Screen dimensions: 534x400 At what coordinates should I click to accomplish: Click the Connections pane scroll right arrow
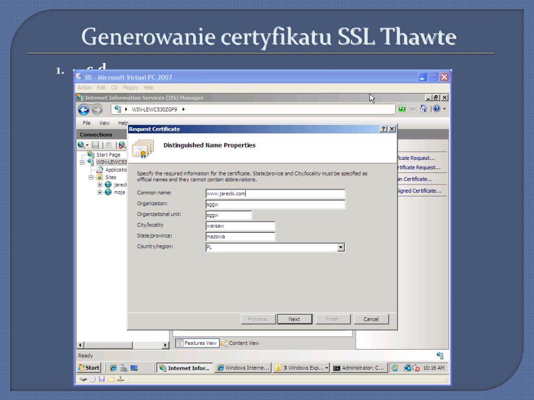point(165,345)
